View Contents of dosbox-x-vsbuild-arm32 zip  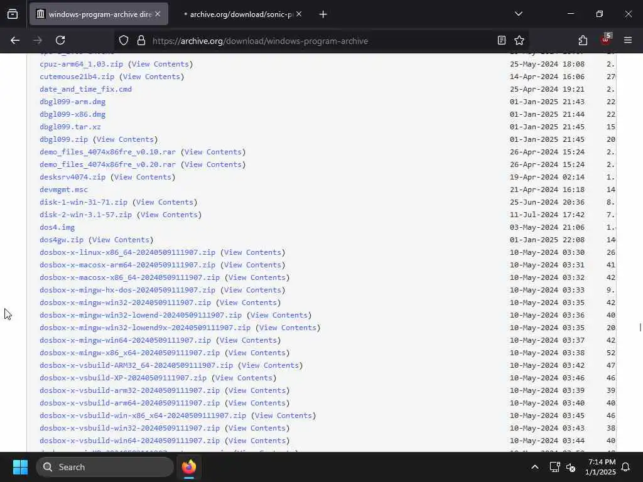pyautogui.click(x=257, y=390)
